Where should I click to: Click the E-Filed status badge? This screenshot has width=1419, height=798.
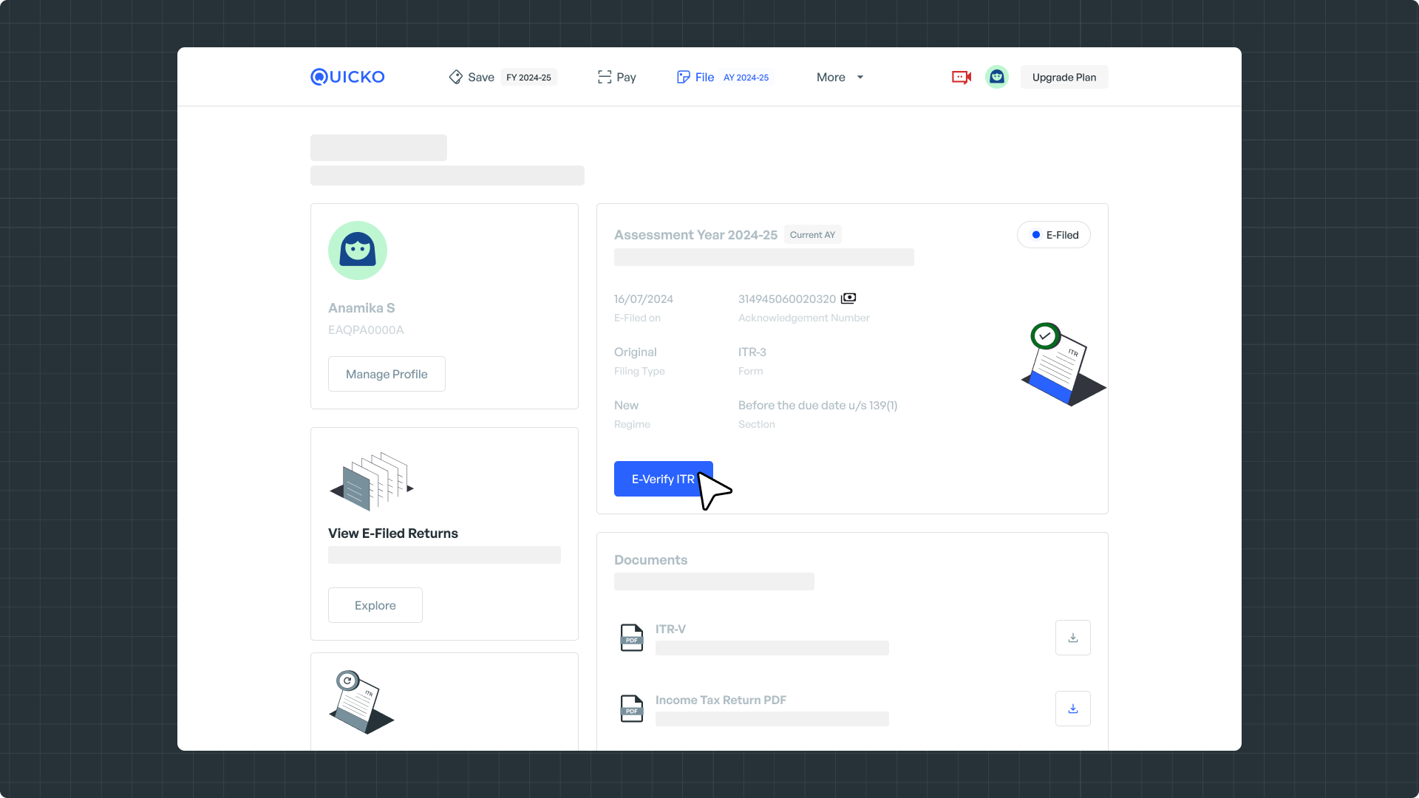tap(1053, 235)
